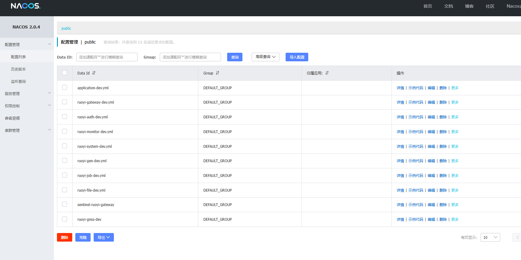Screen dimensions: 521x260
Task: View 详情 for ruoyi-job-dev.yml
Action: point(400,176)
